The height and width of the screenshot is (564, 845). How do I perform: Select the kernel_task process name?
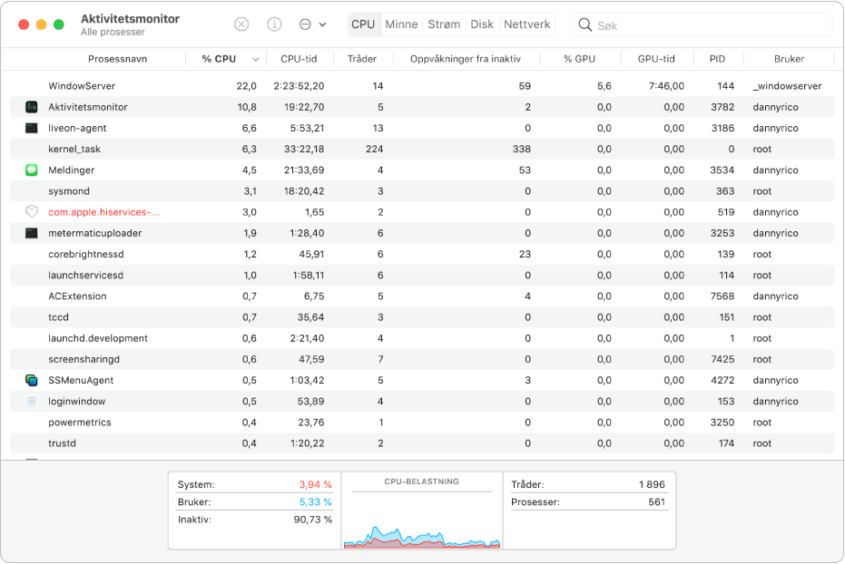click(x=74, y=149)
